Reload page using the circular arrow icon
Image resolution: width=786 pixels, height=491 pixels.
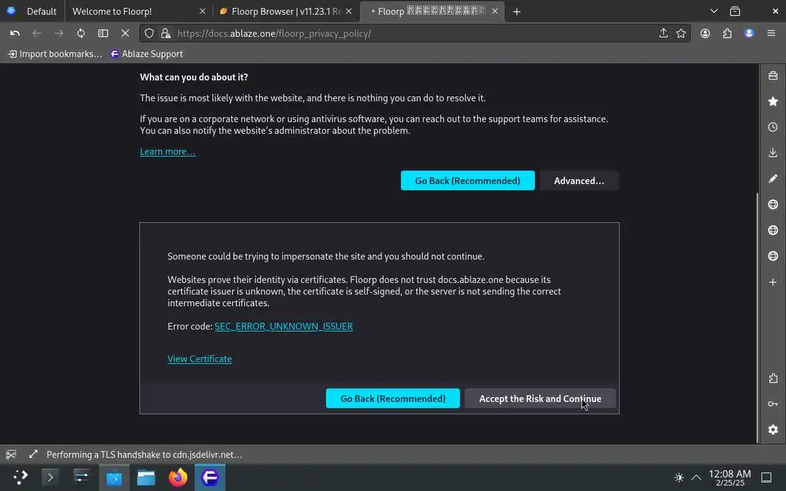click(x=81, y=33)
